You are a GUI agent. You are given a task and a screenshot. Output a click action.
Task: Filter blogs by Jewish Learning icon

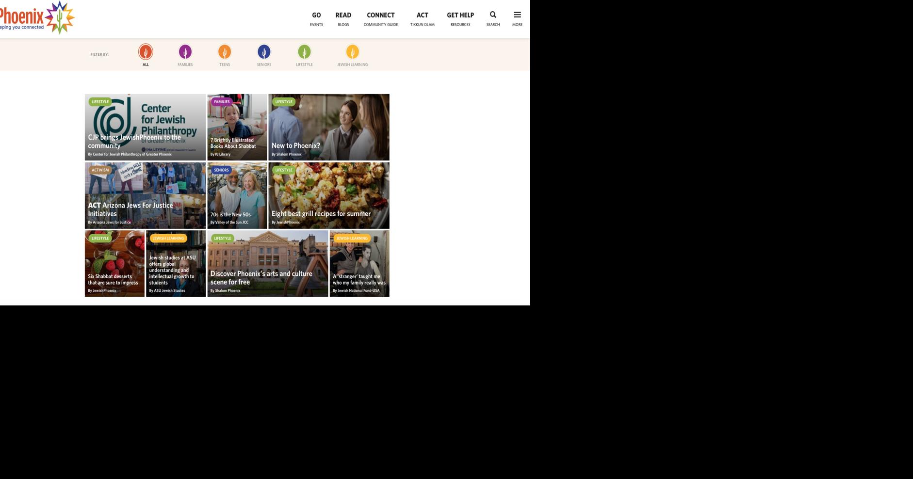tap(353, 51)
